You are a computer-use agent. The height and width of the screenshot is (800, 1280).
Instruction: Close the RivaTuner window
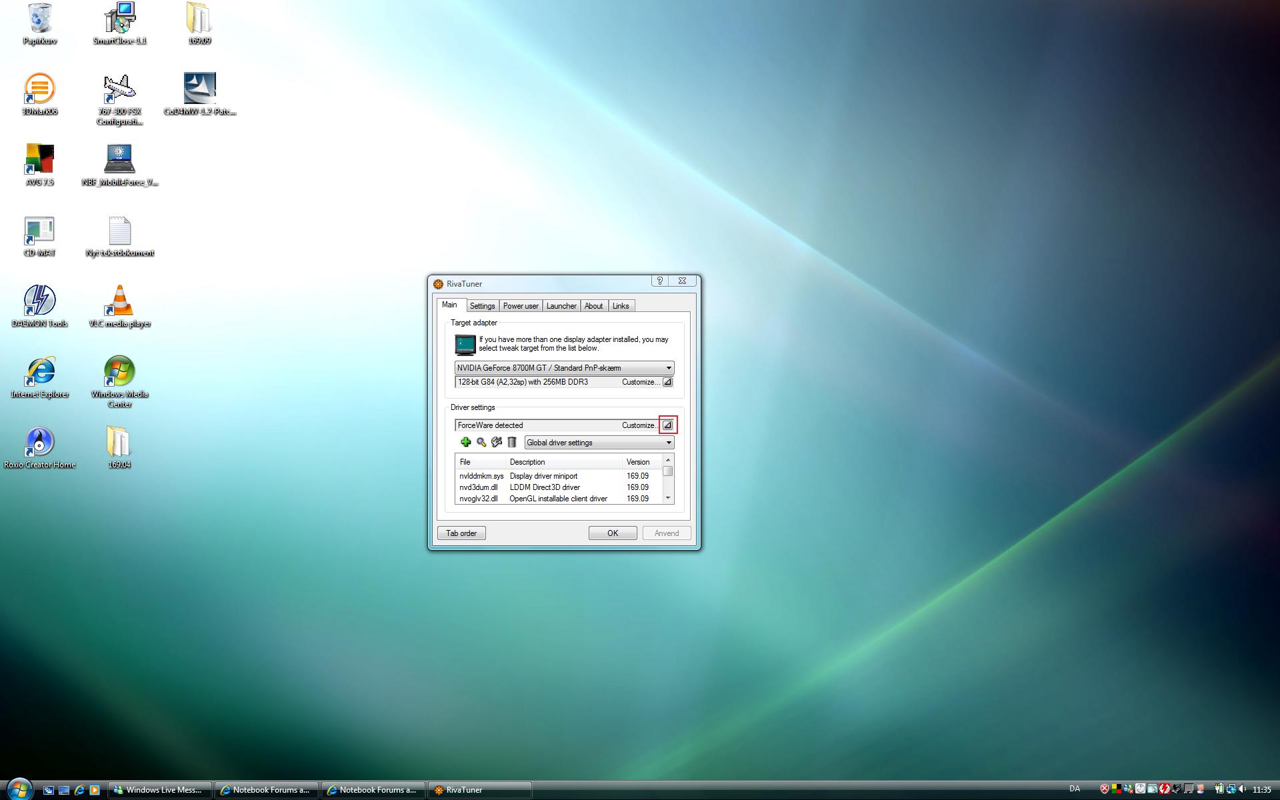pyautogui.click(x=682, y=281)
